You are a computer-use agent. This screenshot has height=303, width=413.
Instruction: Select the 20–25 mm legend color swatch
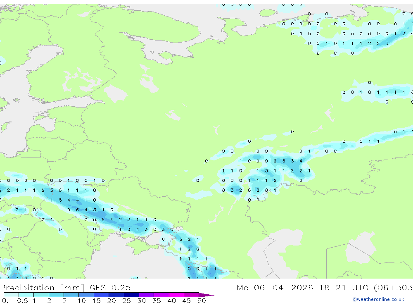tap(116, 295)
